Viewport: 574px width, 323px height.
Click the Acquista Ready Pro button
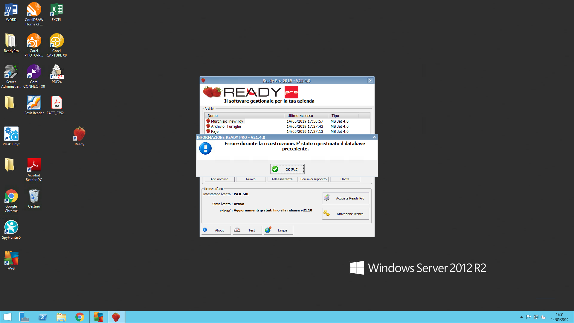click(x=346, y=198)
